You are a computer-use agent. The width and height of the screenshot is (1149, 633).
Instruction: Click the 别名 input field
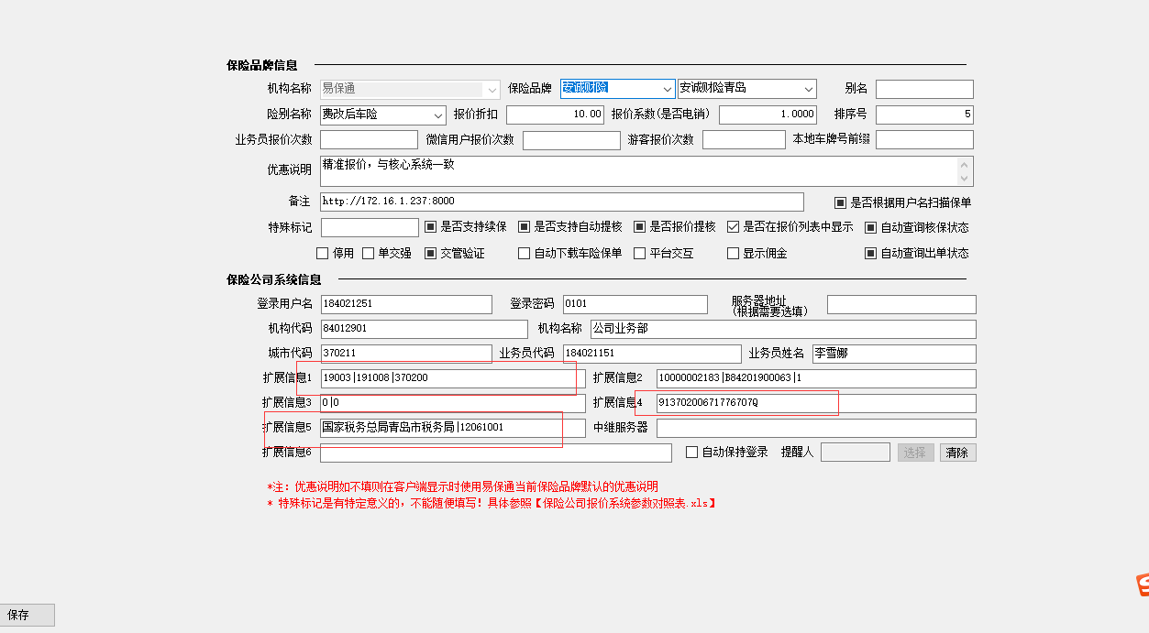pos(923,89)
